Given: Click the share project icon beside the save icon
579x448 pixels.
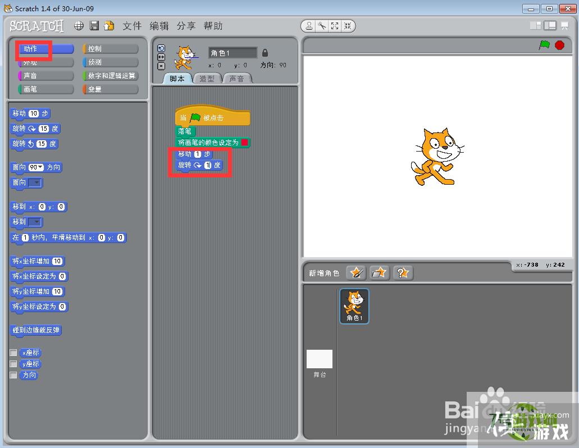Looking at the screenshot, I should [109, 26].
